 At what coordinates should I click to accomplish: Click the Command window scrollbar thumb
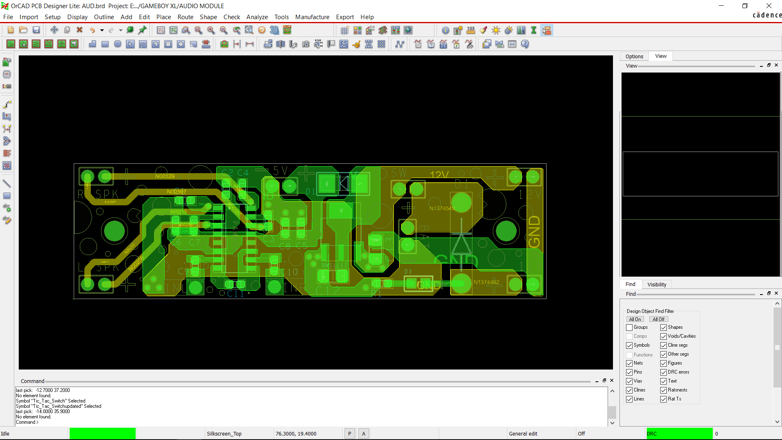(x=612, y=412)
